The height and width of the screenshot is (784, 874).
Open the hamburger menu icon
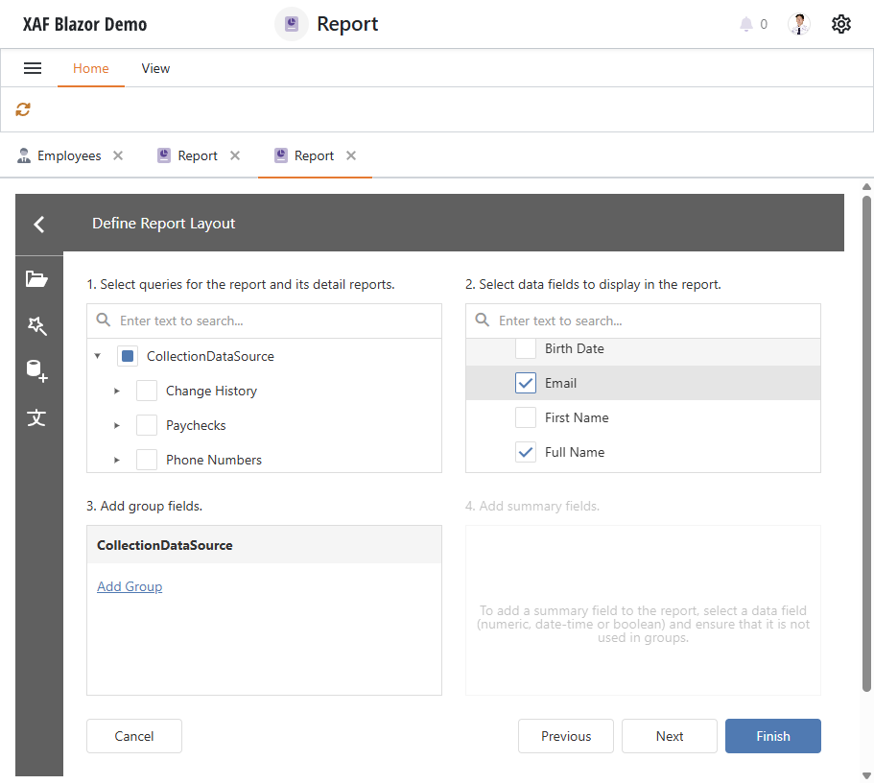click(x=33, y=67)
